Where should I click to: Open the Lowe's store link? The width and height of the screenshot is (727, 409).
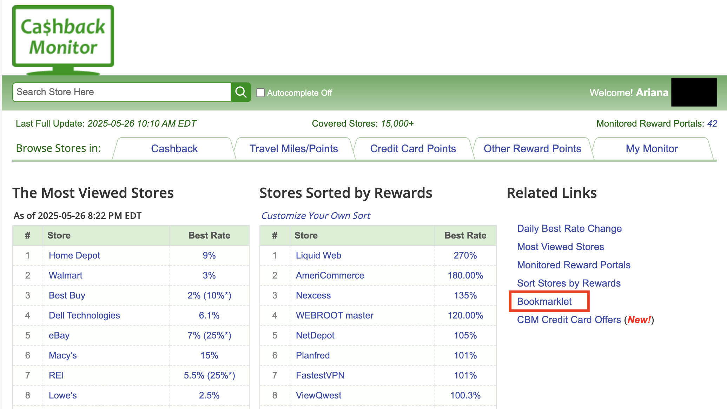pos(63,396)
